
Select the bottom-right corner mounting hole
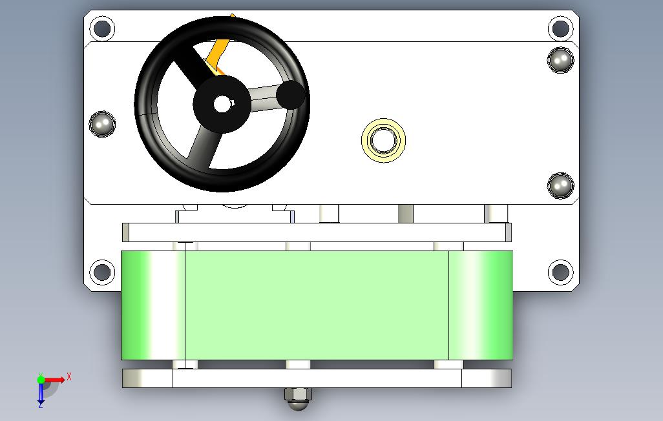coord(561,272)
